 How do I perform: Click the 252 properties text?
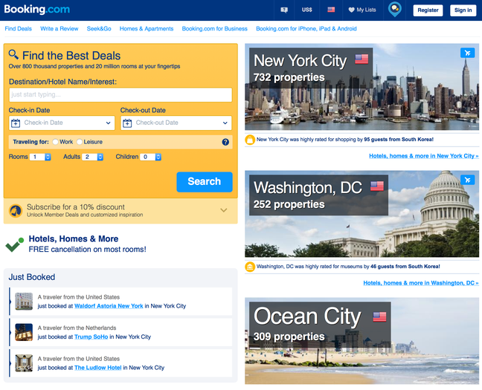click(x=289, y=204)
